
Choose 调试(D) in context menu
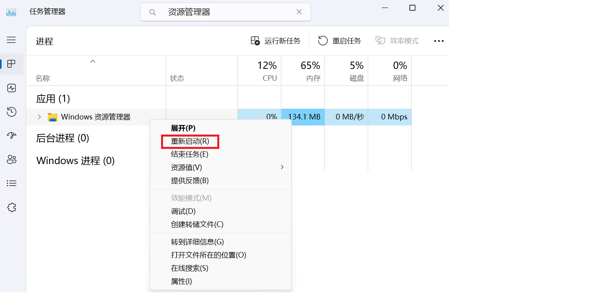[x=183, y=211]
